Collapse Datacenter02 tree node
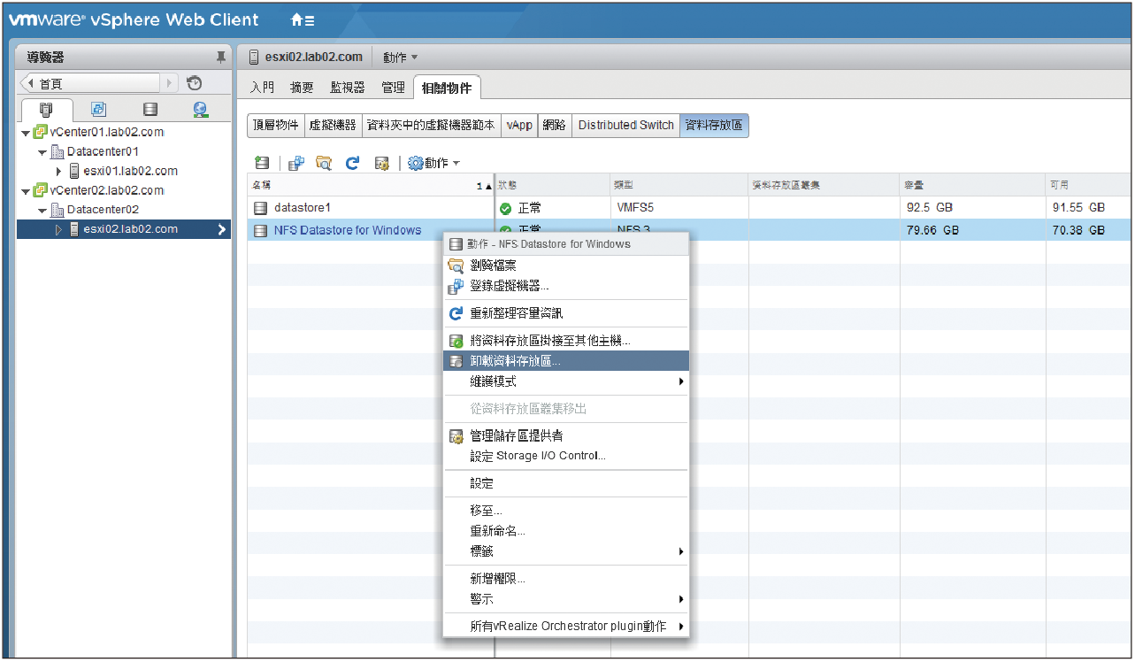The image size is (1135, 662). click(x=42, y=211)
